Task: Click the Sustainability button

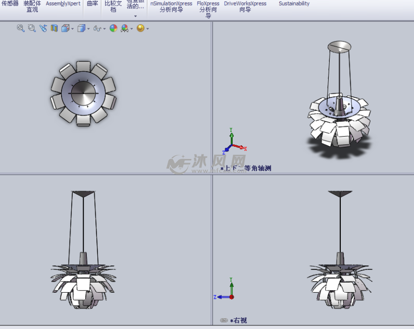Action: coord(294,4)
